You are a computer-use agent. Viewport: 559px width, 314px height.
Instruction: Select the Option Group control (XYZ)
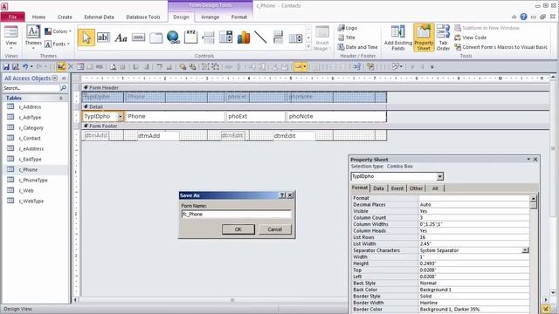pyautogui.click(x=190, y=37)
